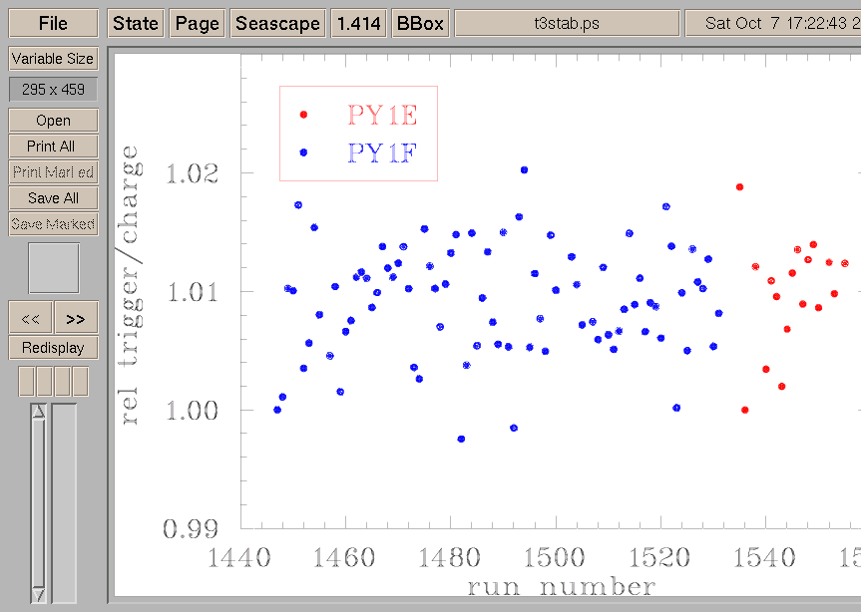Click the 1540 x-axis label
The width and height of the screenshot is (861, 612).
(x=764, y=558)
